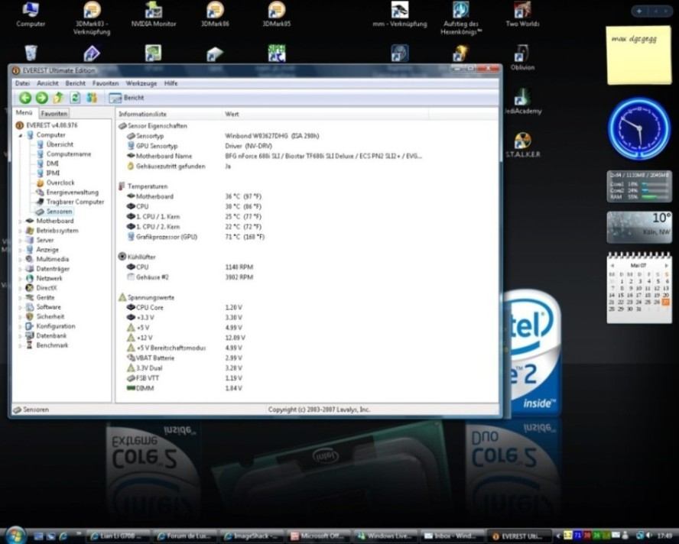Image resolution: width=679 pixels, height=544 pixels.
Task: Select the Motherboard Name row
Action: [275, 156]
